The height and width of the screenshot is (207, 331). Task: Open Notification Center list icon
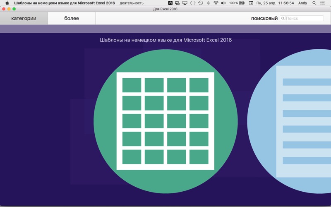click(323, 3)
